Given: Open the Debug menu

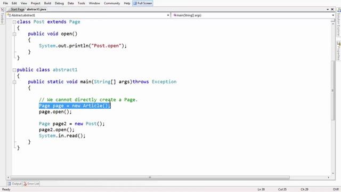Looking at the screenshot, I should pyautogui.click(x=59, y=3).
